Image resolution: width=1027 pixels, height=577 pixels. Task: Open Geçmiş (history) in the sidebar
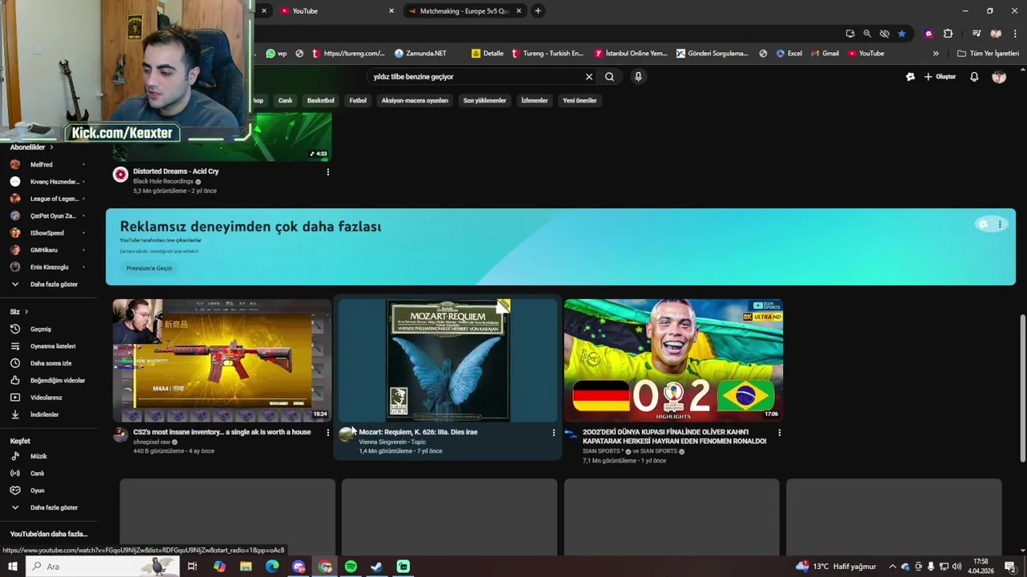[x=40, y=329]
